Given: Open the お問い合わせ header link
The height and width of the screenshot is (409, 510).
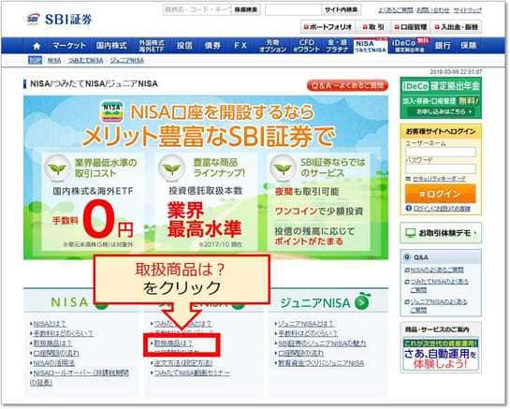Looking at the screenshot, I should 433,10.
